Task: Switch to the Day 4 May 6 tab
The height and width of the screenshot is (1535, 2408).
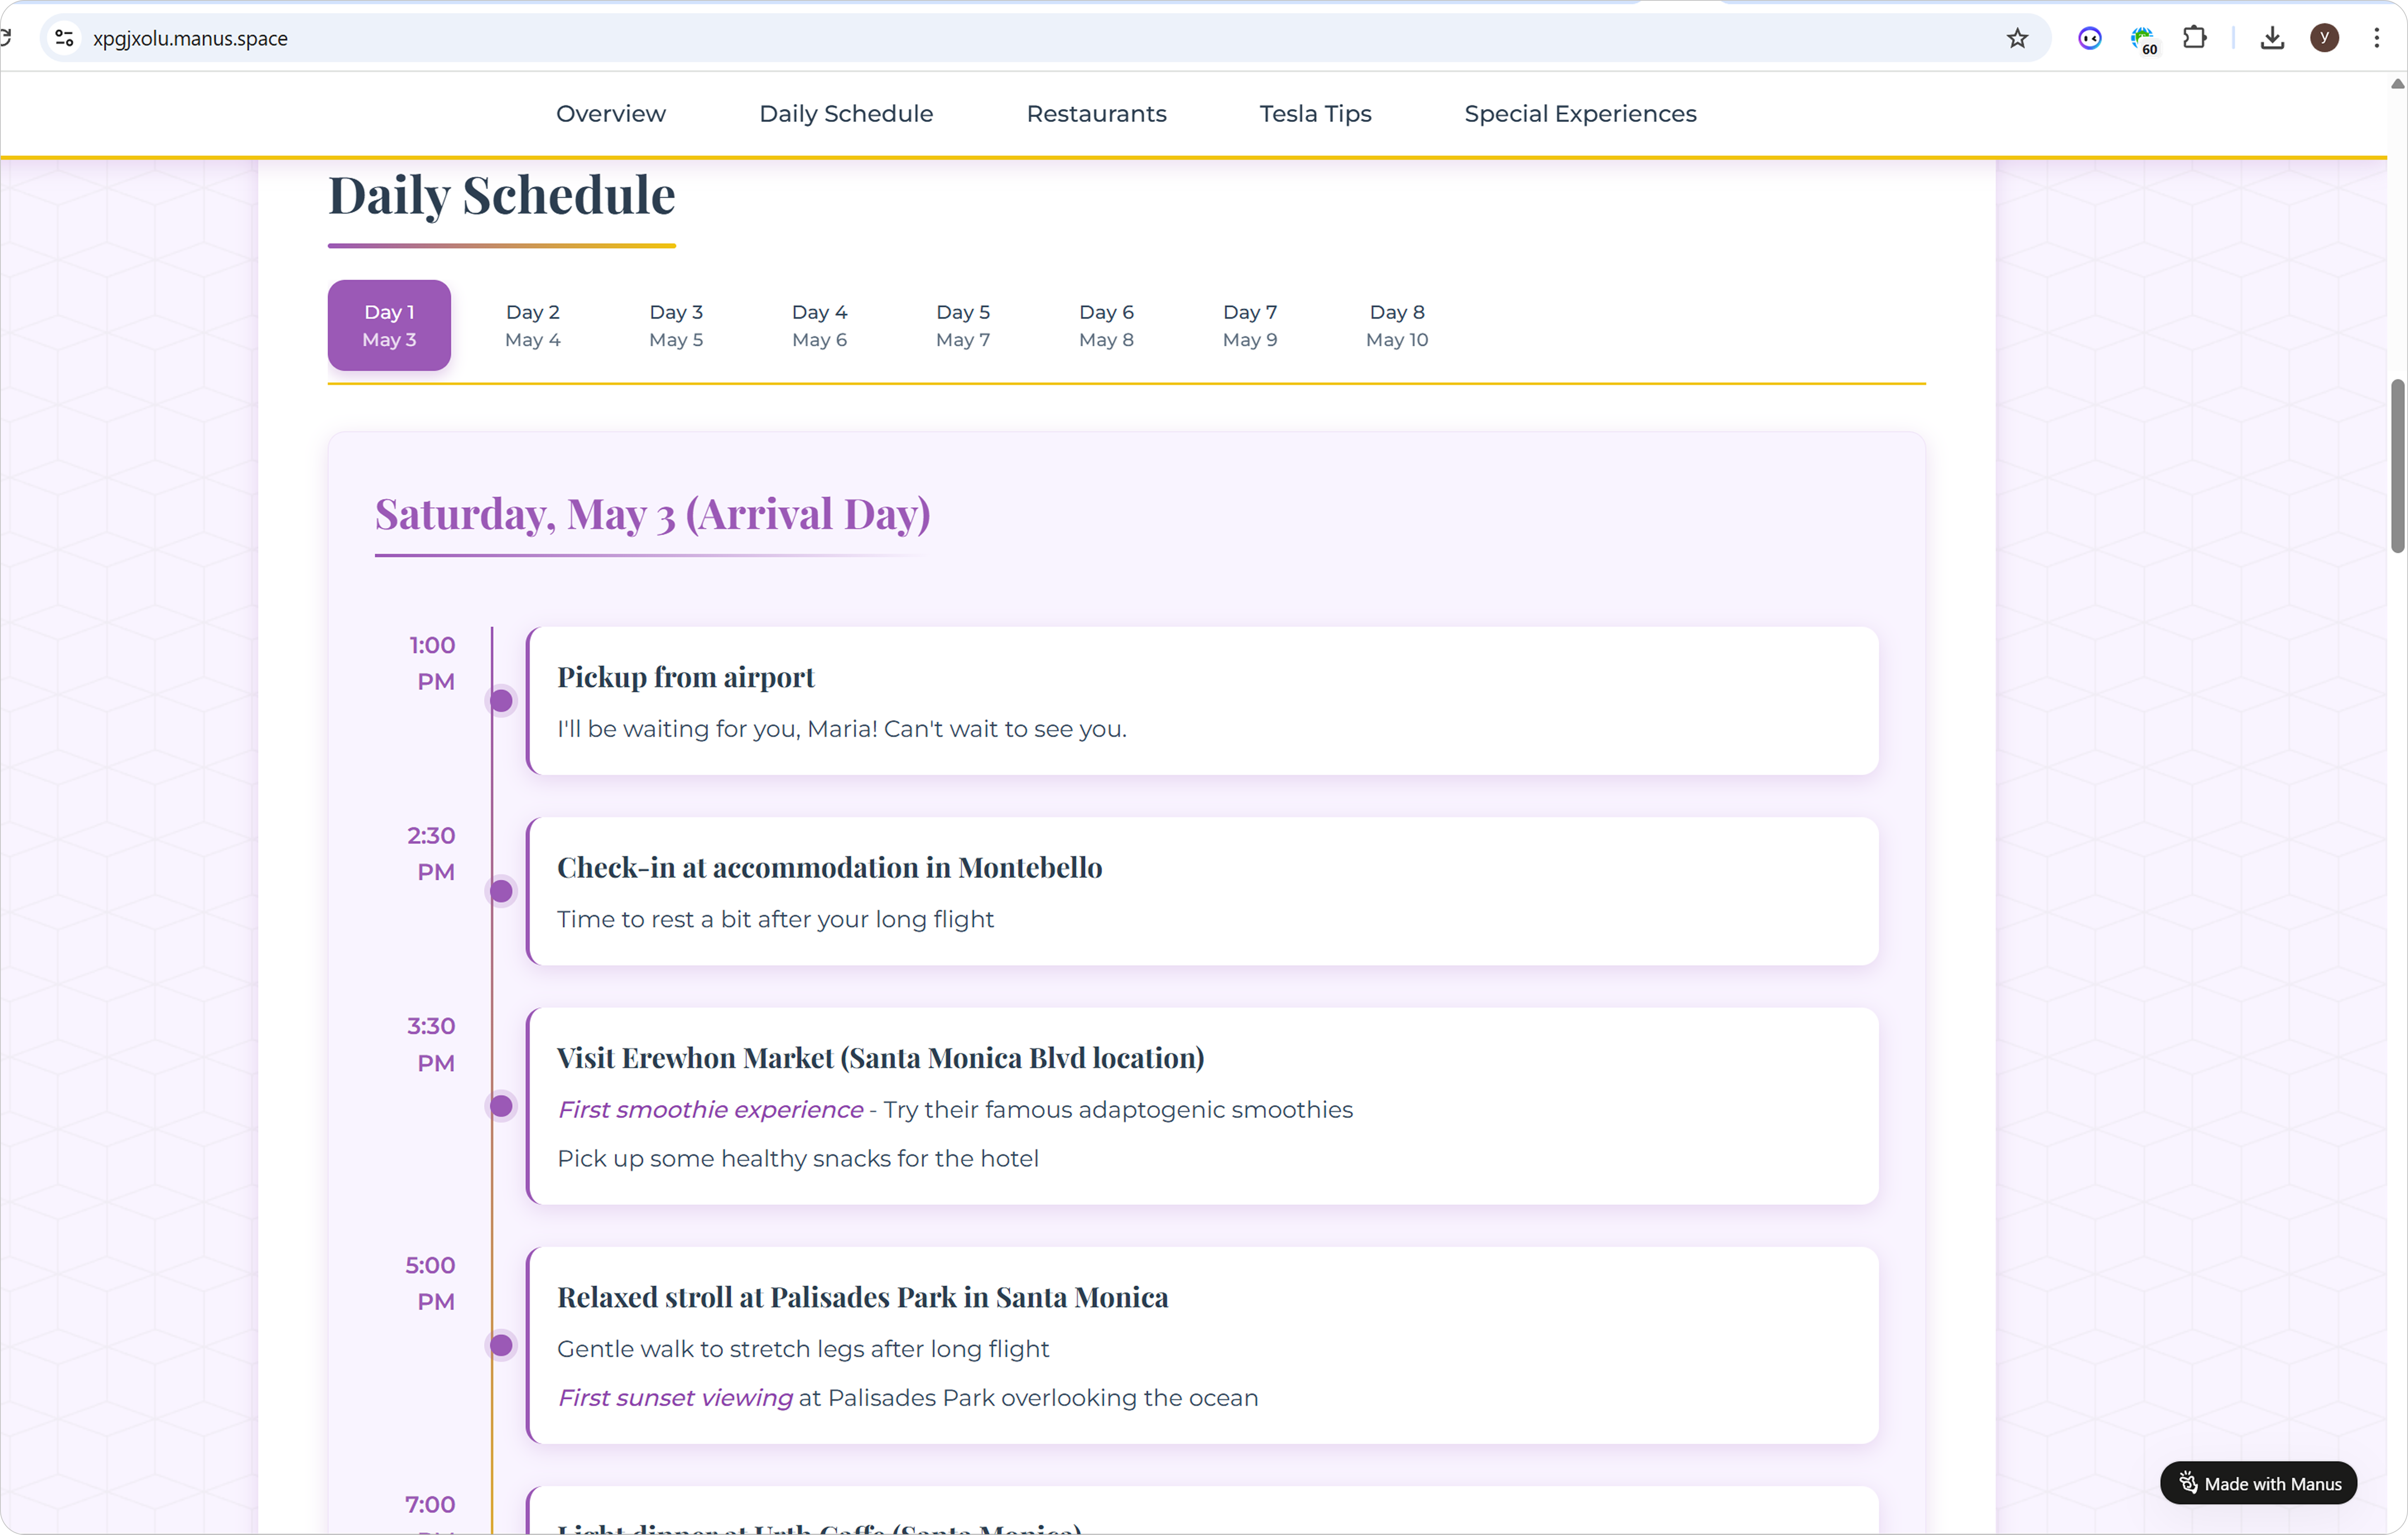Action: click(819, 325)
